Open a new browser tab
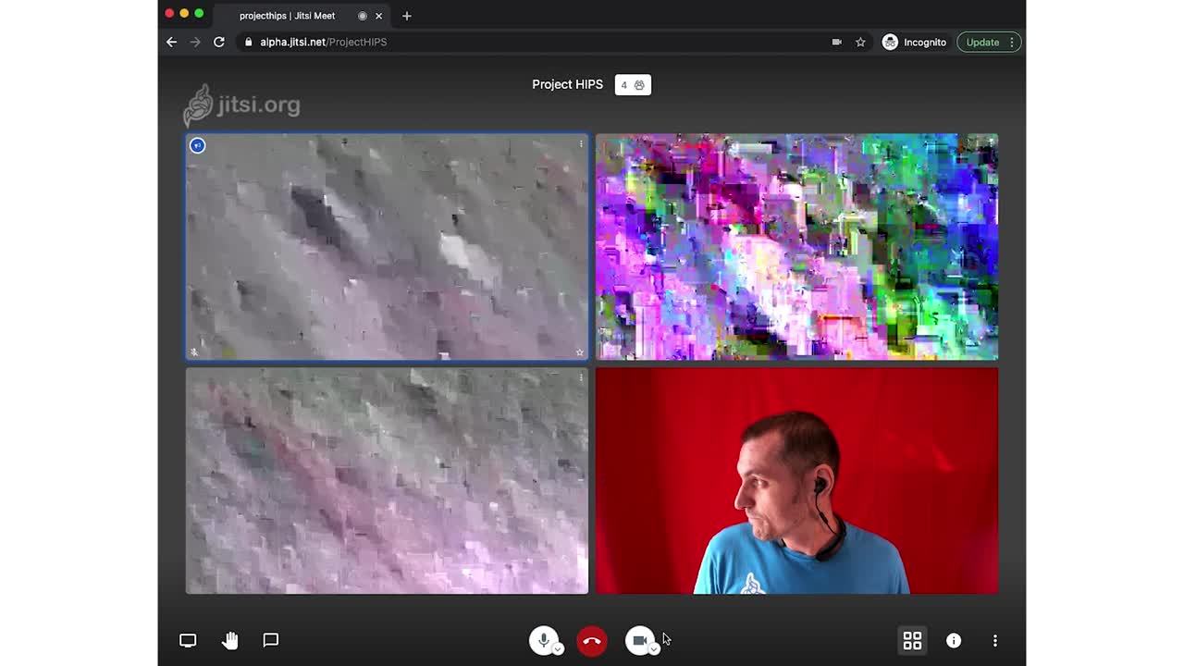This screenshot has width=1184, height=666. [407, 16]
